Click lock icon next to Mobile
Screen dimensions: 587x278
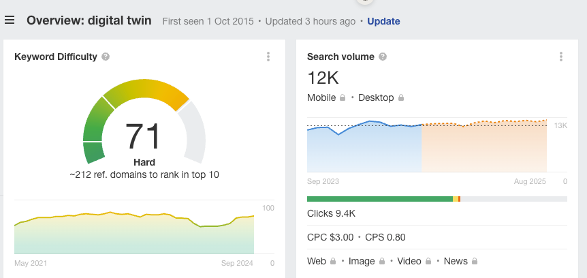343,98
